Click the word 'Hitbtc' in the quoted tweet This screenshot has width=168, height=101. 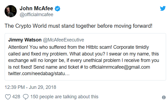(x=92, y=47)
